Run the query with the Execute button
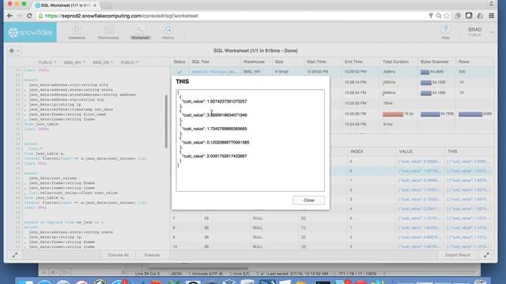Screen dimensions: 506x284 tap(152, 255)
